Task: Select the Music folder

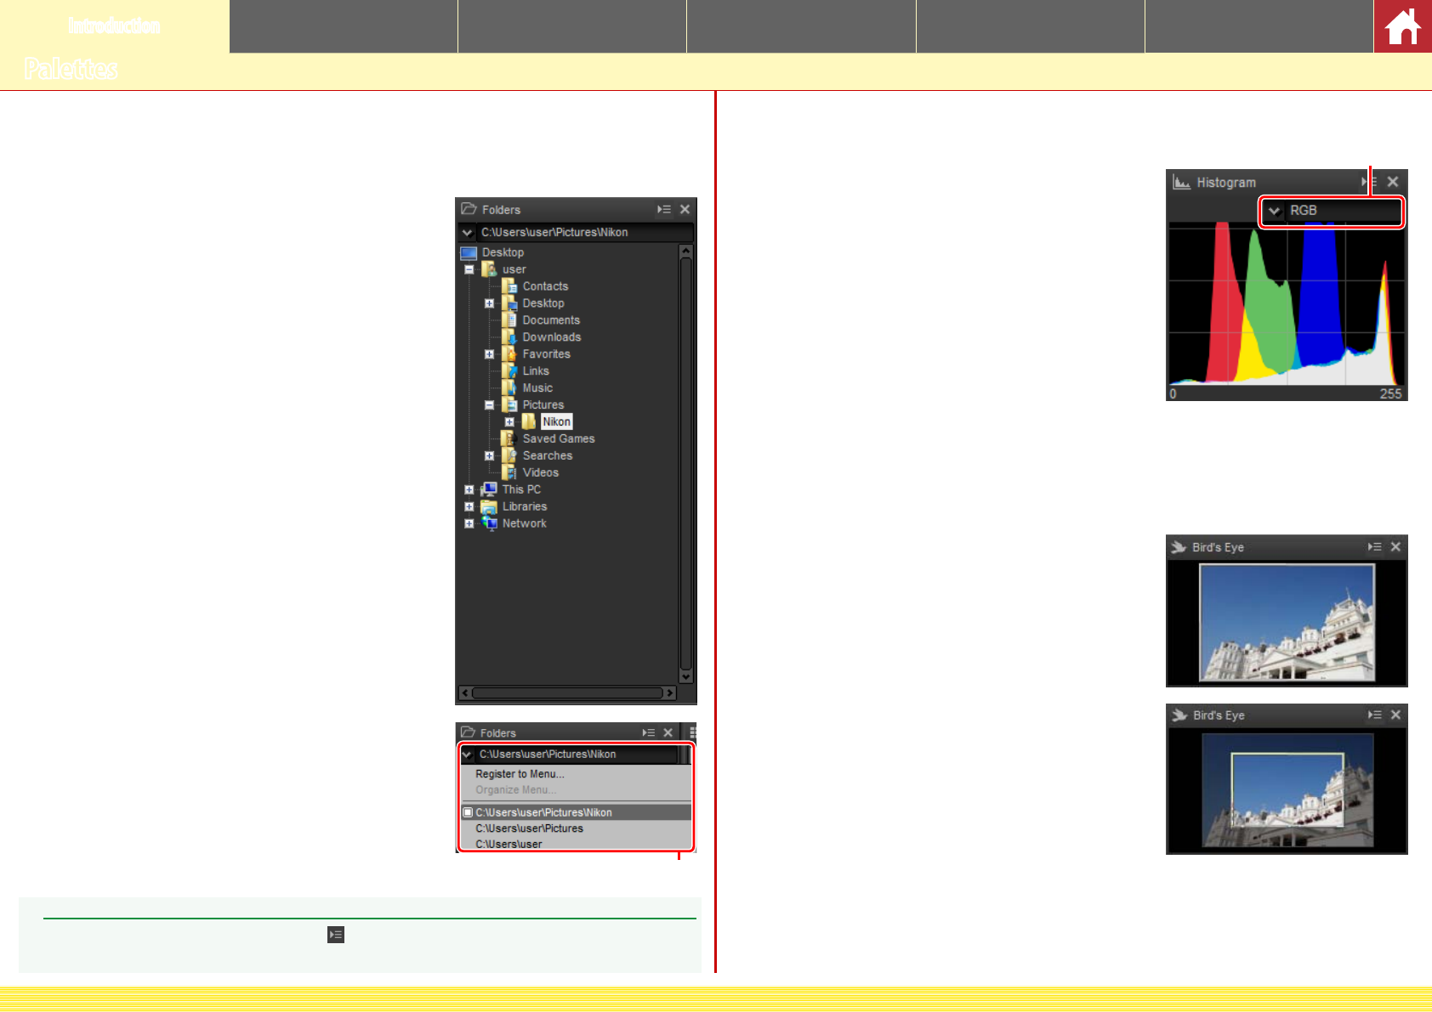Action: 537,388
